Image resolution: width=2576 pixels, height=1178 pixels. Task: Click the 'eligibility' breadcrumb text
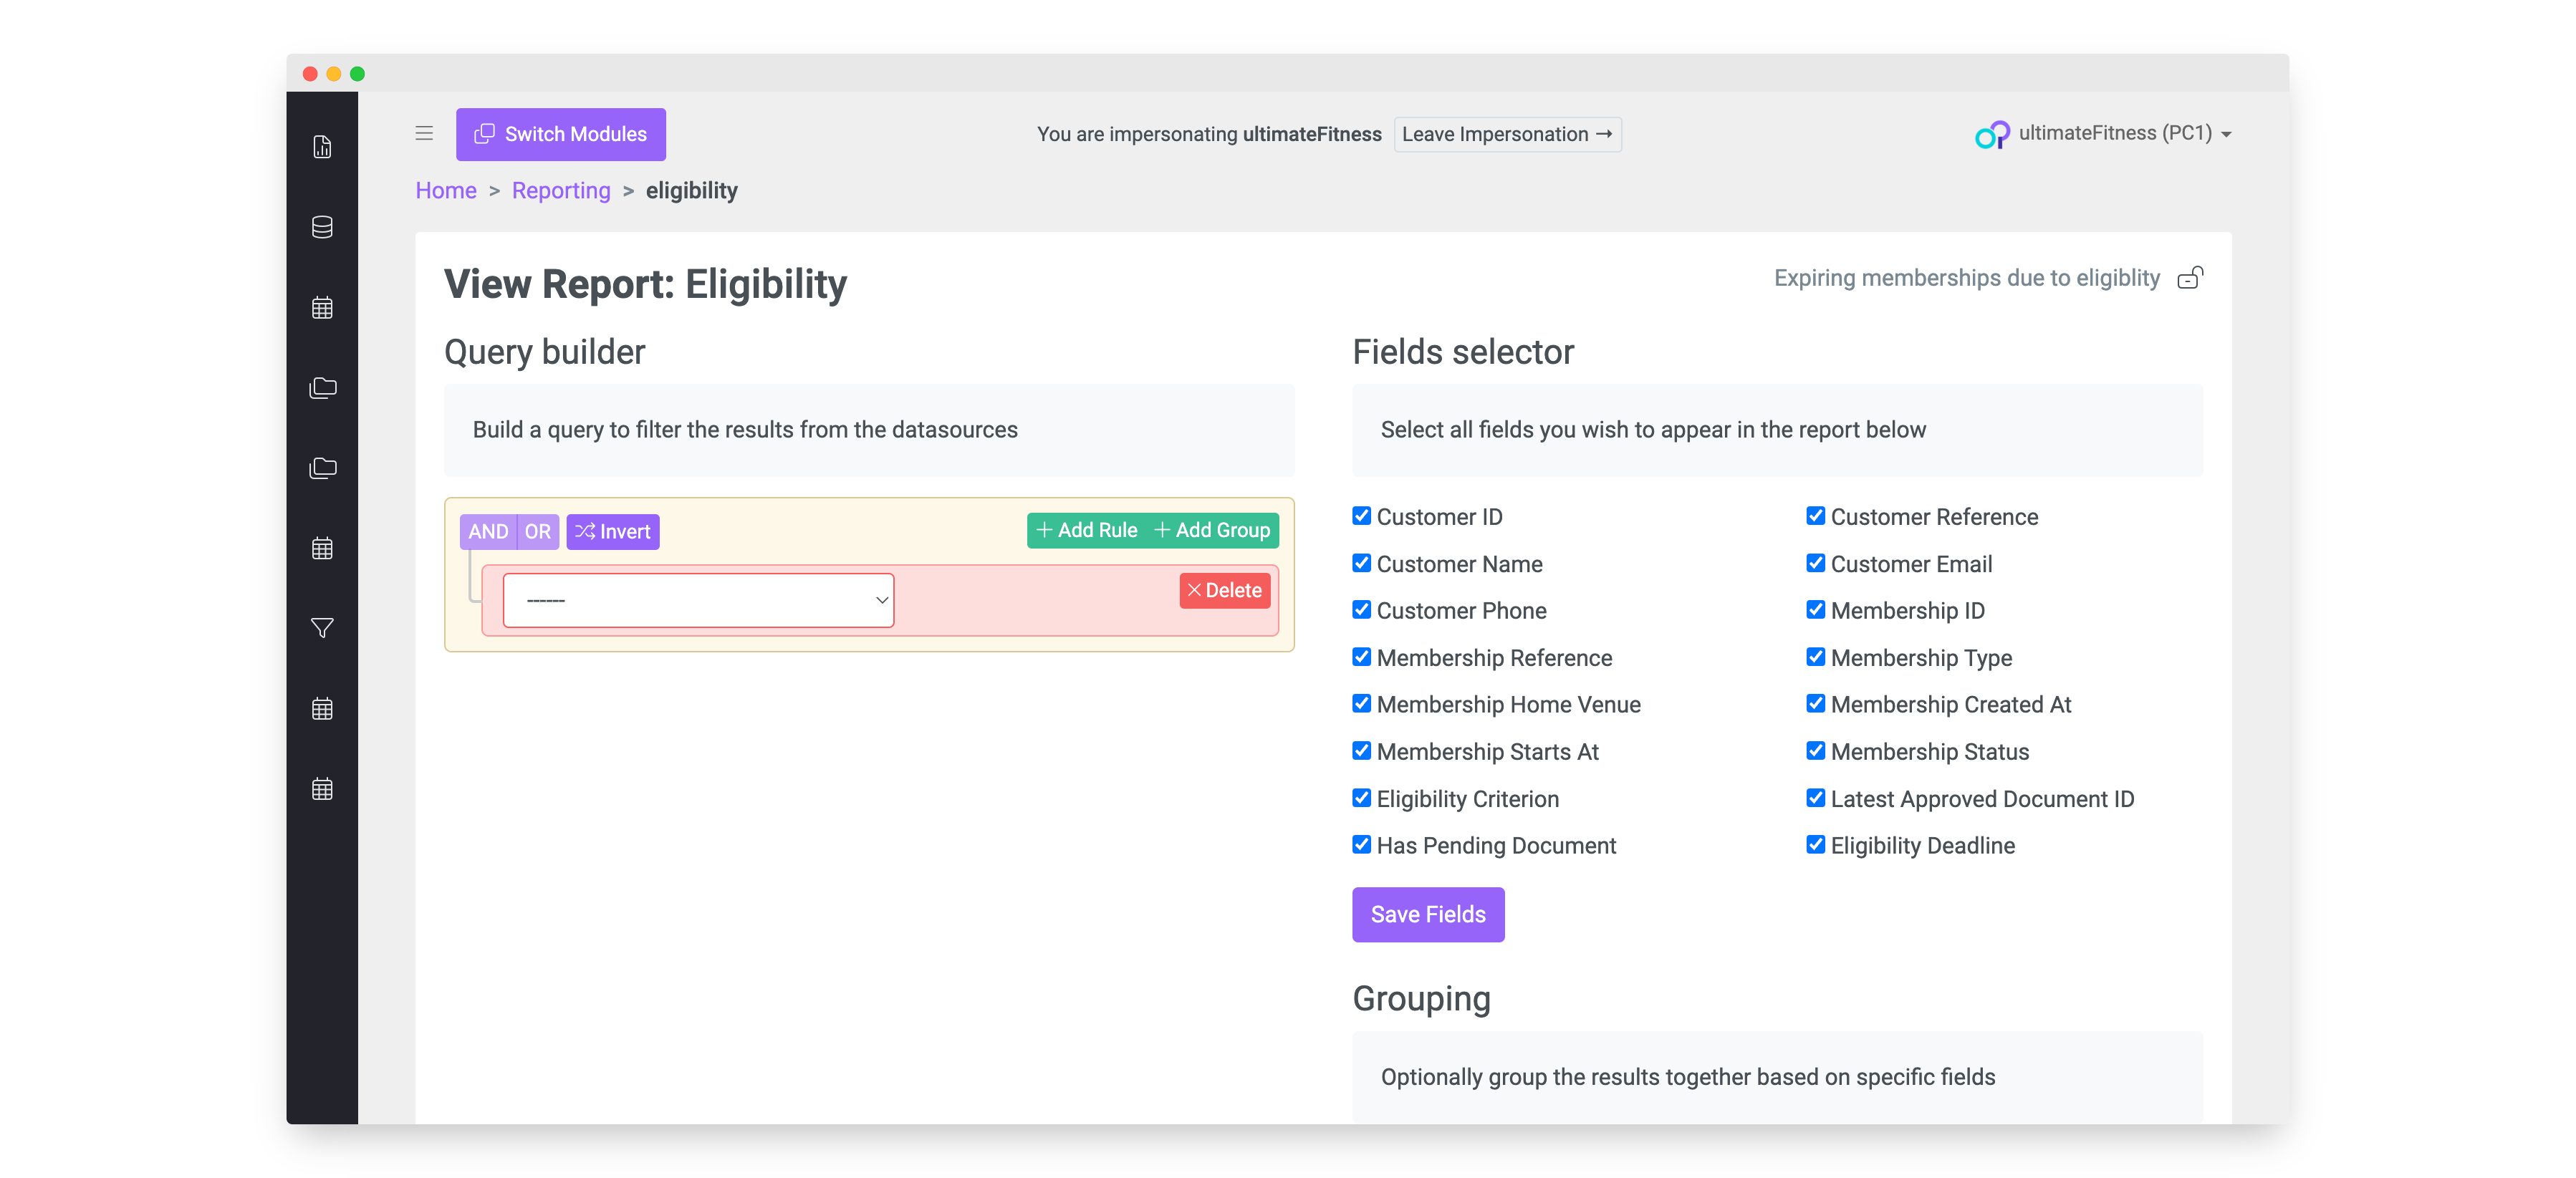(x=691, y=190)
